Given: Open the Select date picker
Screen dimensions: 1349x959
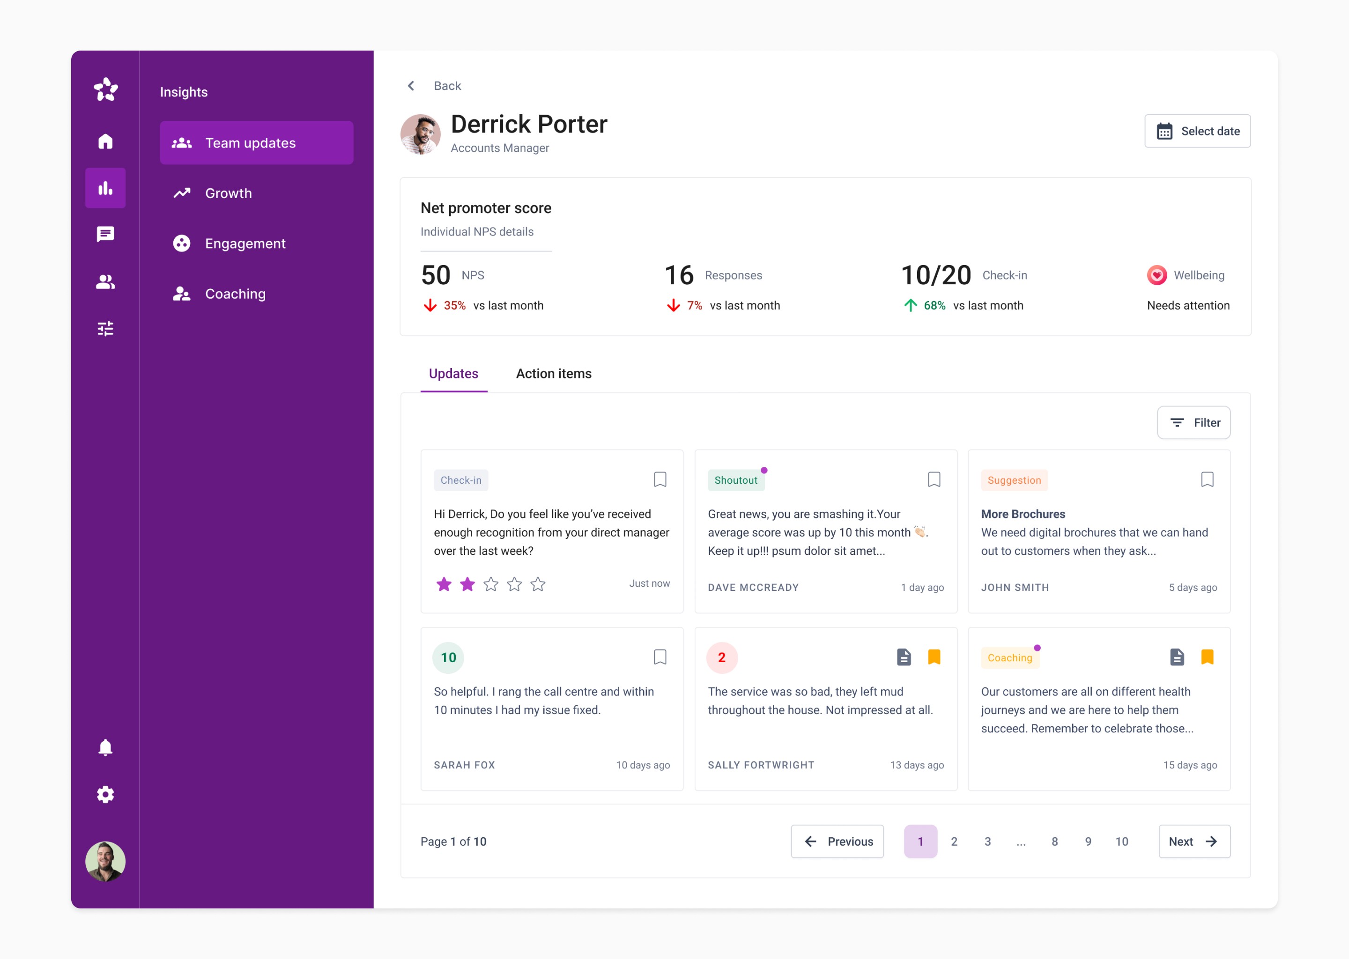Looking at the screenshot, I should (1197, 131).
